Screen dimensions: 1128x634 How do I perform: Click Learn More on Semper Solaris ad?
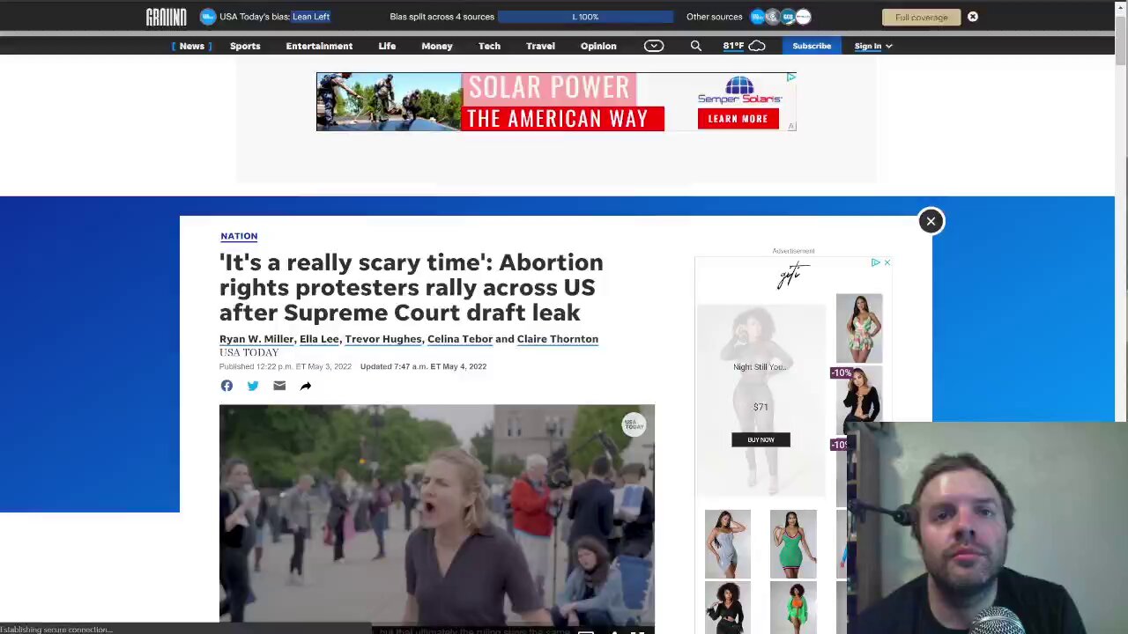point(738,119)
